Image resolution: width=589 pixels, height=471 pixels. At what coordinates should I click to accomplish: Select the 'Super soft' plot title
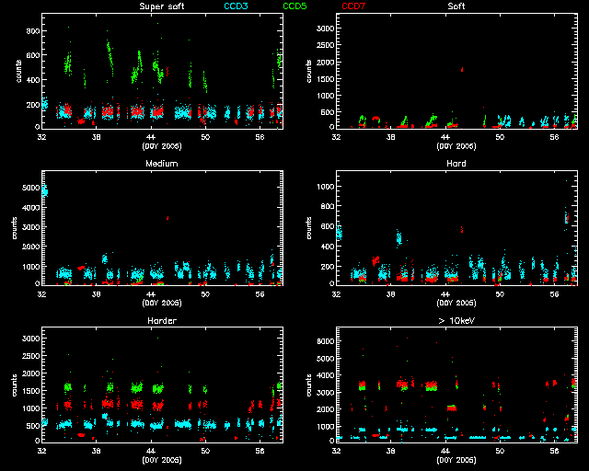[160, 6]
